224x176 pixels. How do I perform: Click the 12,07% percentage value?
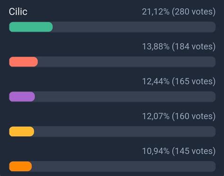pos(156,116)
